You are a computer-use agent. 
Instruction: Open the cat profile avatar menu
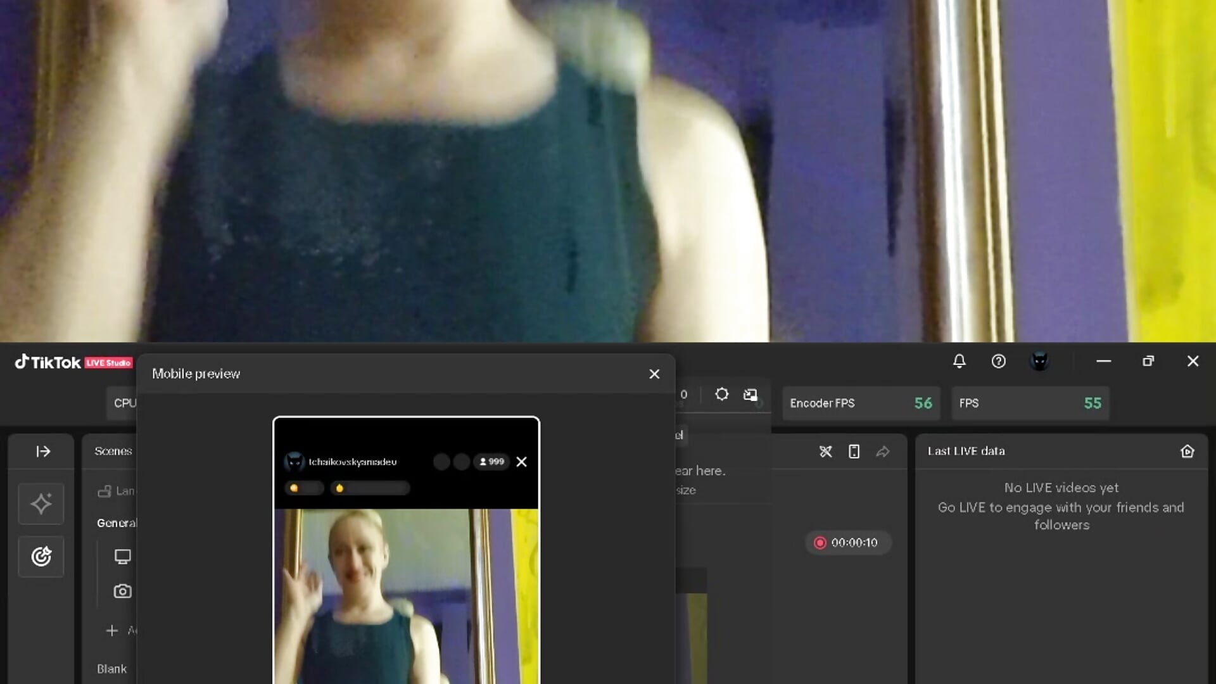tap(1039, 361)
